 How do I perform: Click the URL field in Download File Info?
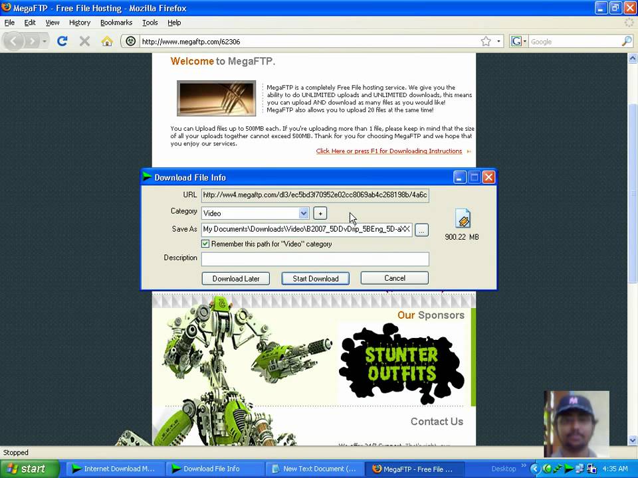click(315, 195)
